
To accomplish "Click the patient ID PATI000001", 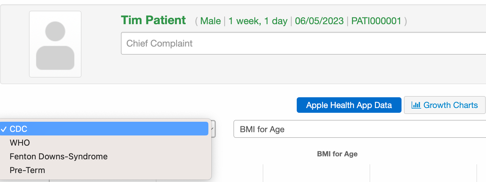I will point(376,21).
